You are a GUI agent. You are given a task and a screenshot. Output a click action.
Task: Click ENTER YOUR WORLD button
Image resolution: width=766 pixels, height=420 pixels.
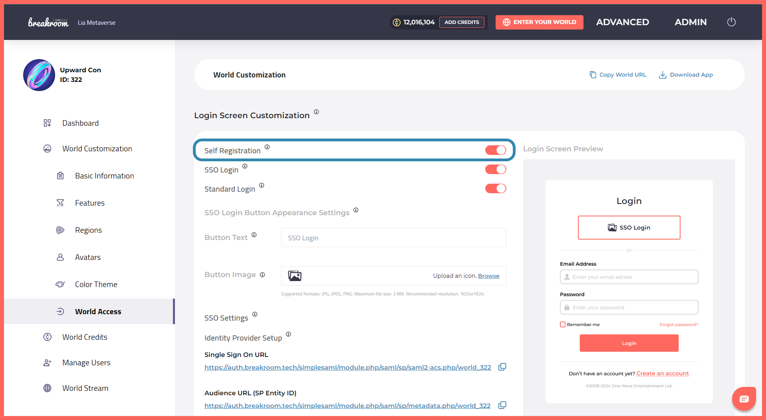(x=539, y=22)
